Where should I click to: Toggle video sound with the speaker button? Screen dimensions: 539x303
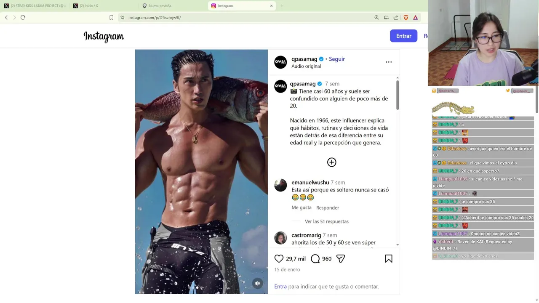258,283
